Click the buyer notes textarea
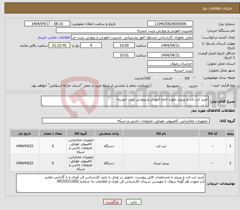The width and height of the screenshot is (240, 210). tap(111, 183)
